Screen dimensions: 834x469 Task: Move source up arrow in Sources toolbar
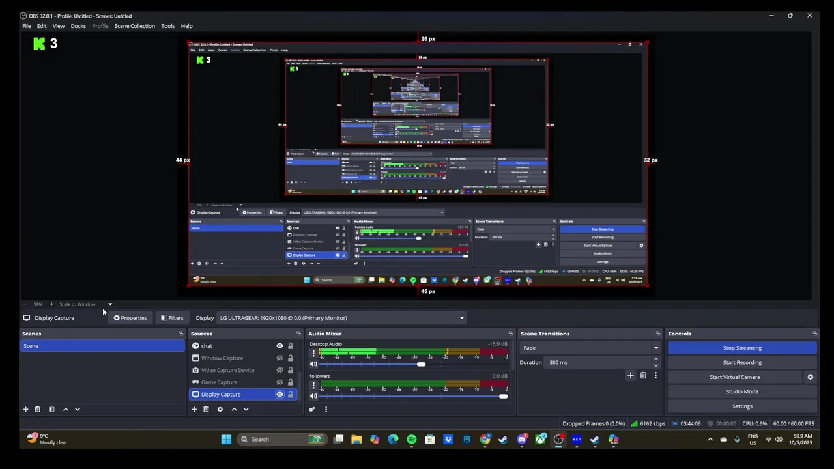pyautogui.click(x=234, y=409)
